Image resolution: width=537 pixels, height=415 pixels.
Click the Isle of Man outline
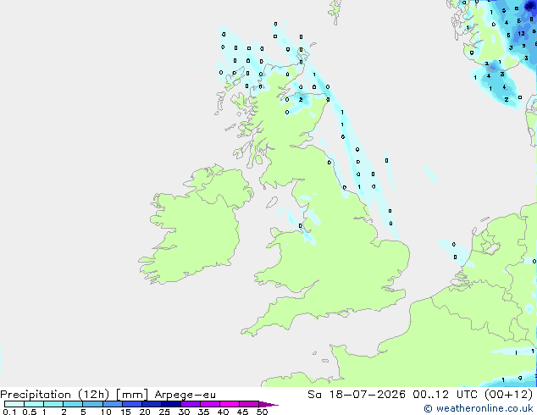pyautogui.click(x=272, y=202)
